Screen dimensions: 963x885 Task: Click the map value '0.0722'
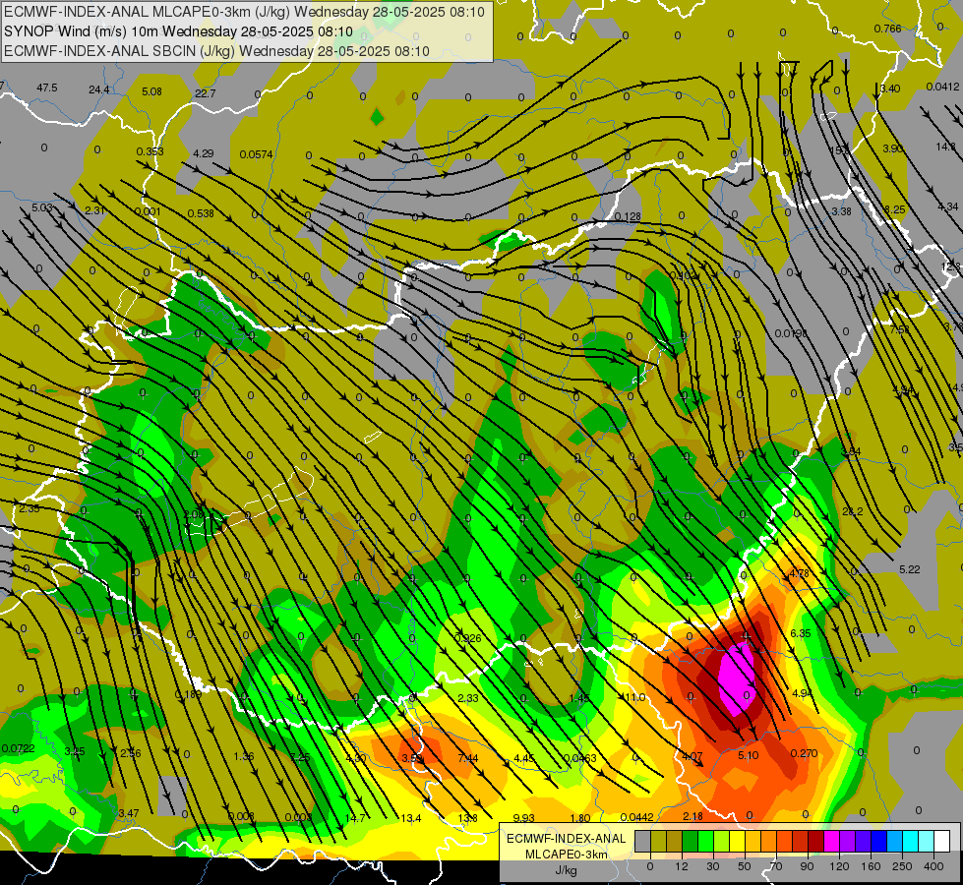[18, 748]
